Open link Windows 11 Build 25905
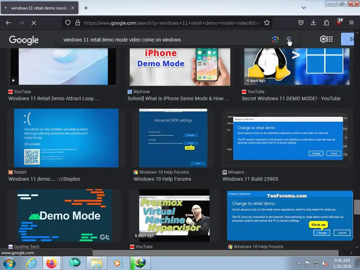Viewport: 360px width, 270px height. [250, 179]
